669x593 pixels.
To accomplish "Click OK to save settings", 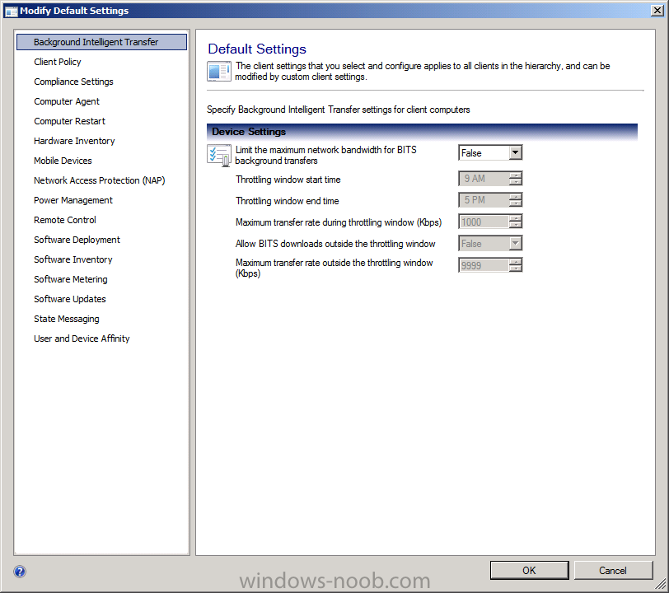I will click(529, 571).
